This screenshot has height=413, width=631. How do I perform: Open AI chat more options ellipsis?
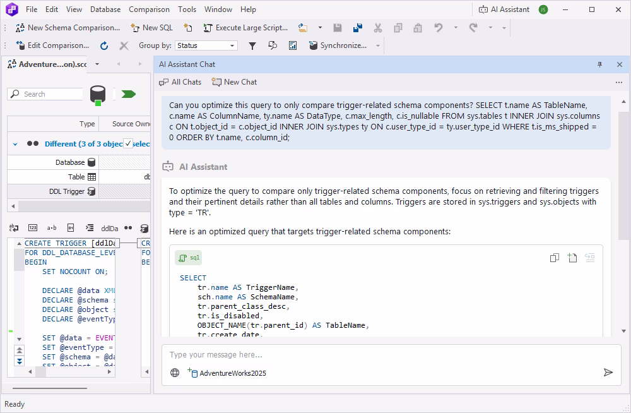(619, 82)
